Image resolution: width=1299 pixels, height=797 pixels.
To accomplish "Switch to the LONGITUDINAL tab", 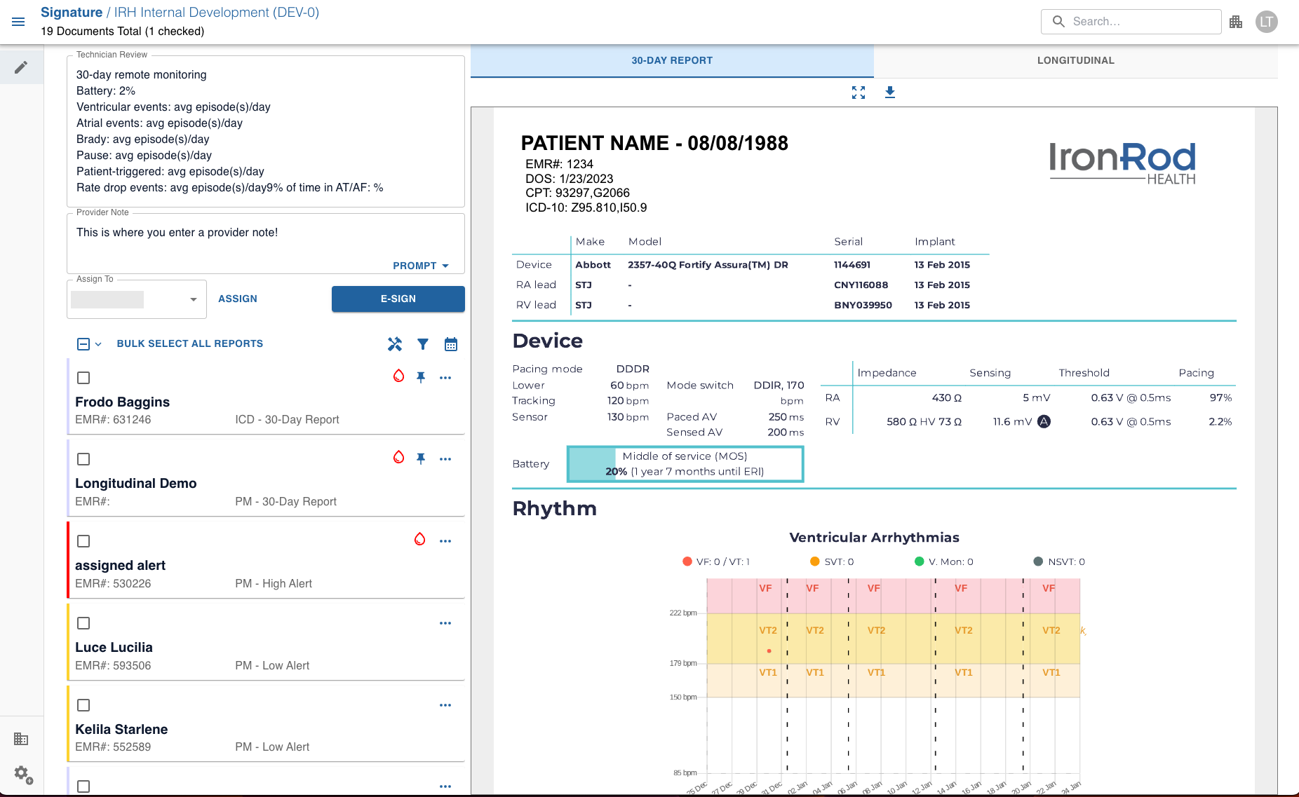I will [1075, 61].
